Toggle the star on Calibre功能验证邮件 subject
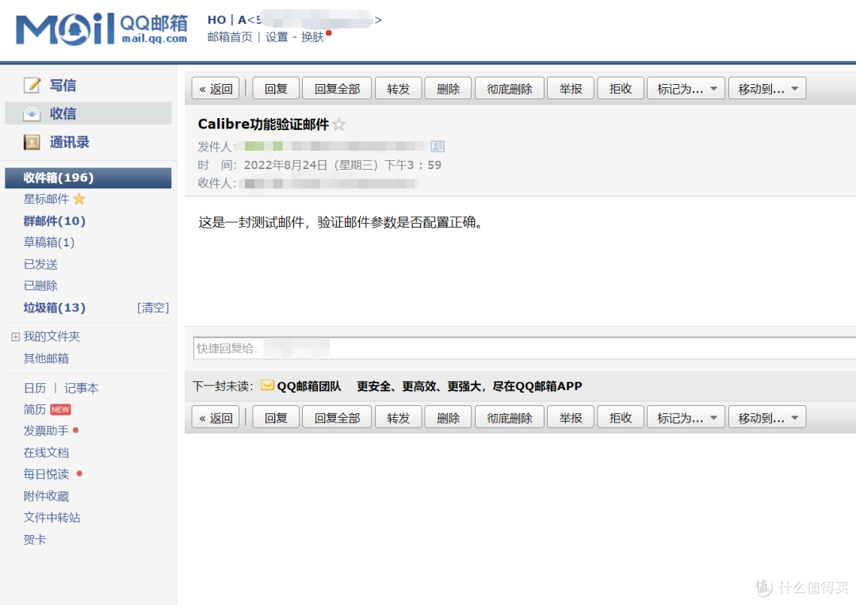The image size is (856, 605). coord(340,125)
